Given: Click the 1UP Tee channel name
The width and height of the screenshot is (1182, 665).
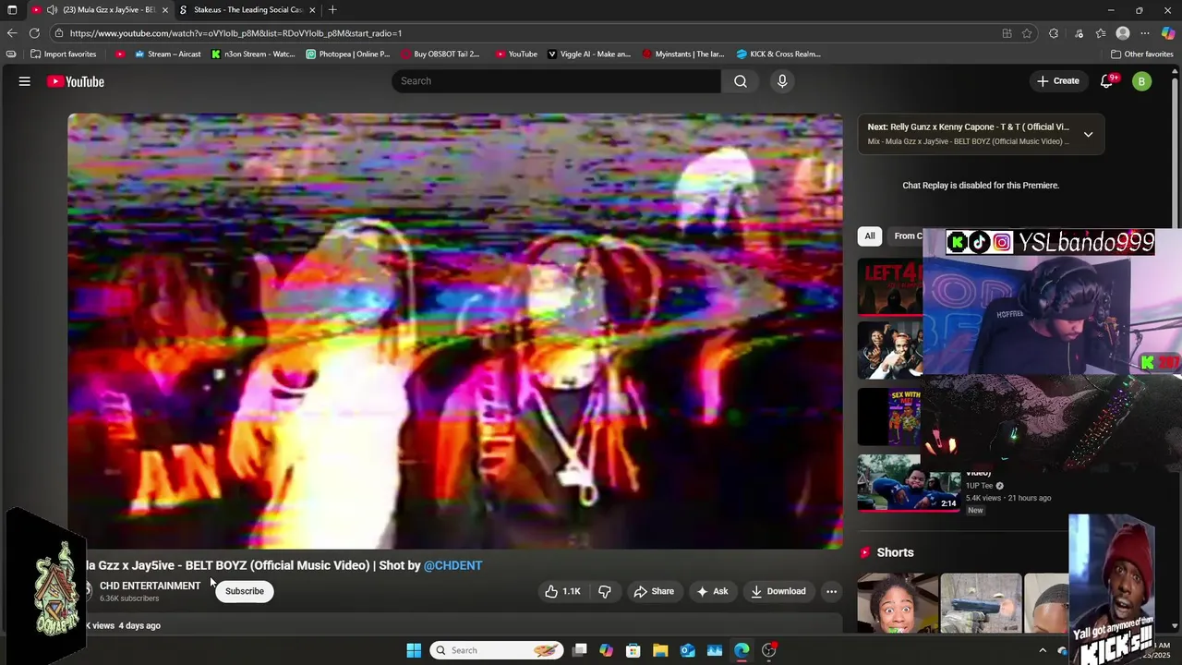Looking at the screenshot, I should tap(980, 486).
